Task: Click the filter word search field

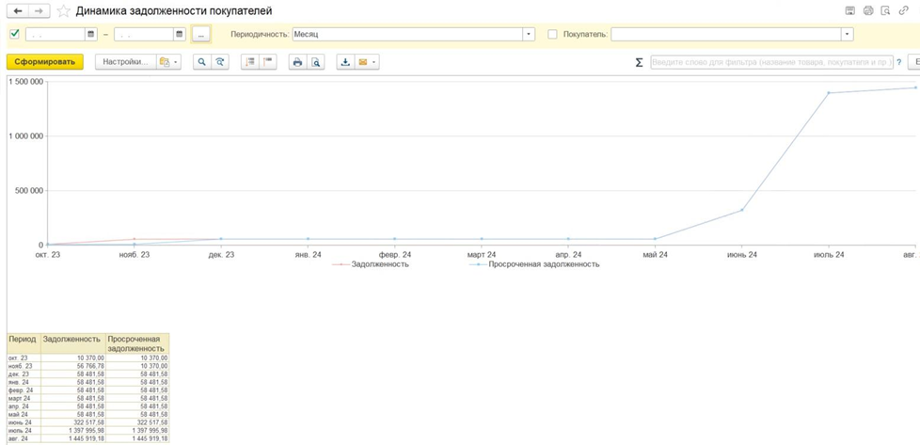Action: pos(771,62)
